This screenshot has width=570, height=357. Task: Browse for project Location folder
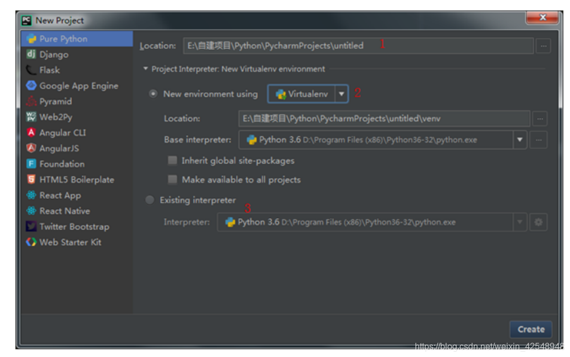[x=544, y=46]
